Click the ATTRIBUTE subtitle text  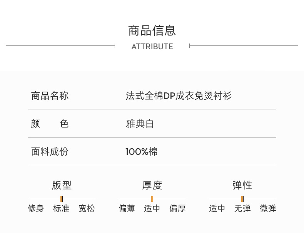[x=152, y=47]
